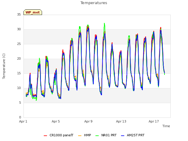Screen dimensions: 188x141
Task: Click the 15 y-axis tick label
Action: click(19, 73)
